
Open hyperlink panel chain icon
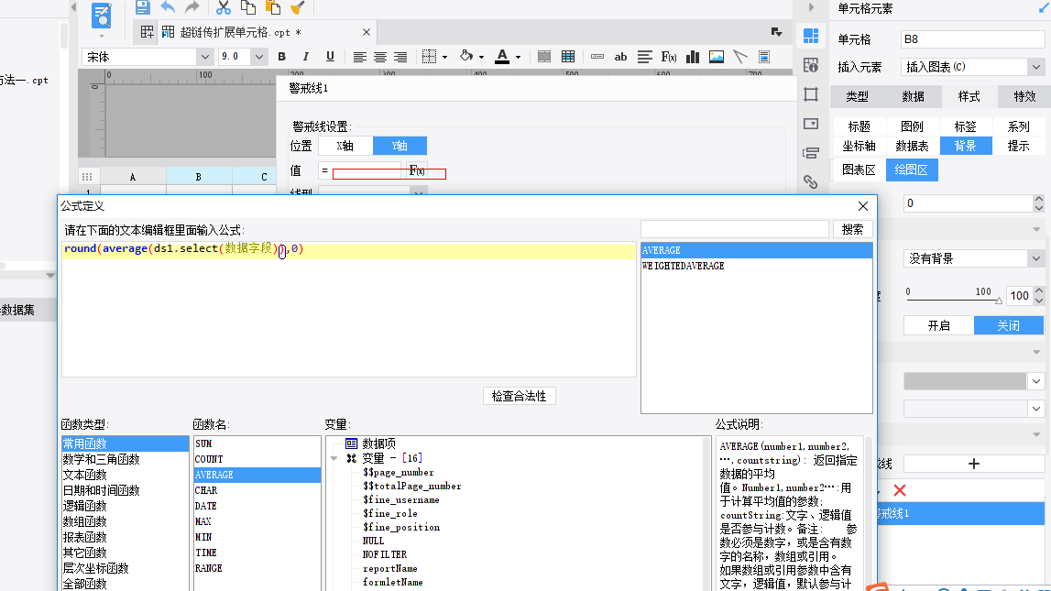(x=810, y=181)
